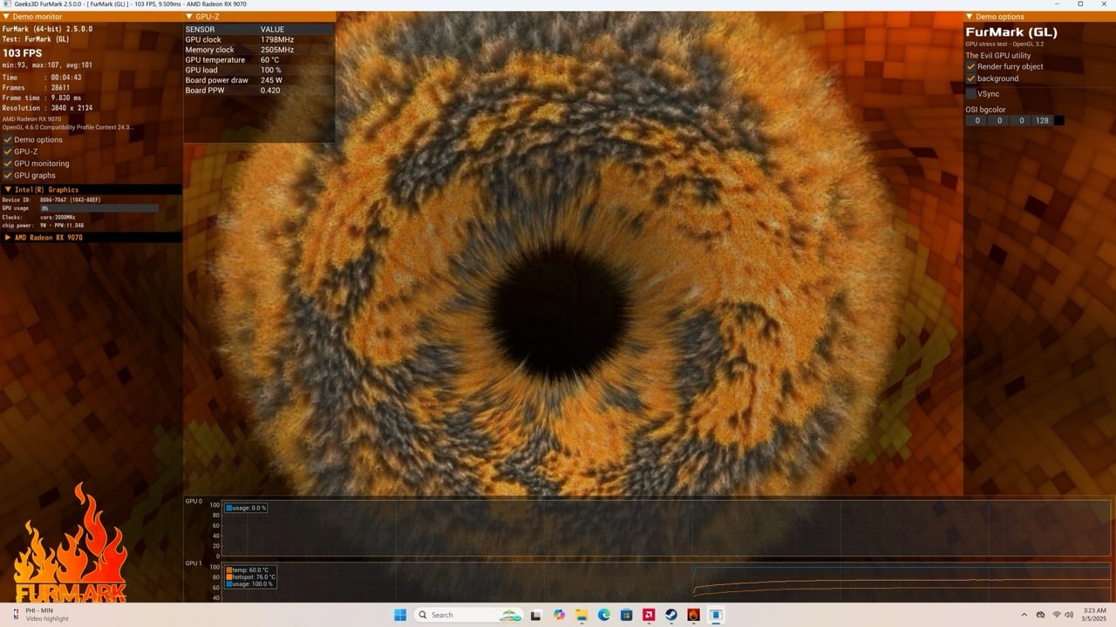Image resolution: width=1116 pixels, height=627 pixels.
Task: Uncheck the GPU-Z checkbox
Action: tap(8, 152)
